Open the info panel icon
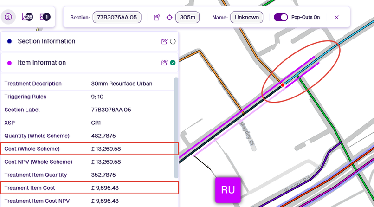Image resolution: width=374 pixels, height=207 pixels. click(x=8, y=17)
